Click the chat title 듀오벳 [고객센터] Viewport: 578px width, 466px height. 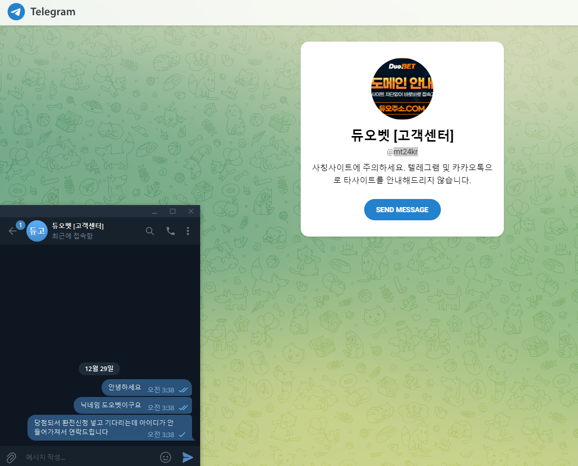pos(402,136)
